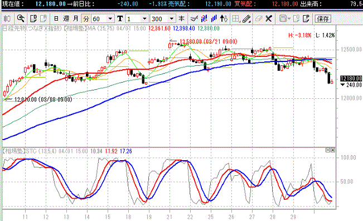Image resolution: width=363 pixels, height=221 pixels.
Task: Click the H: -3.18% label
Action: (x=299, y=35)
